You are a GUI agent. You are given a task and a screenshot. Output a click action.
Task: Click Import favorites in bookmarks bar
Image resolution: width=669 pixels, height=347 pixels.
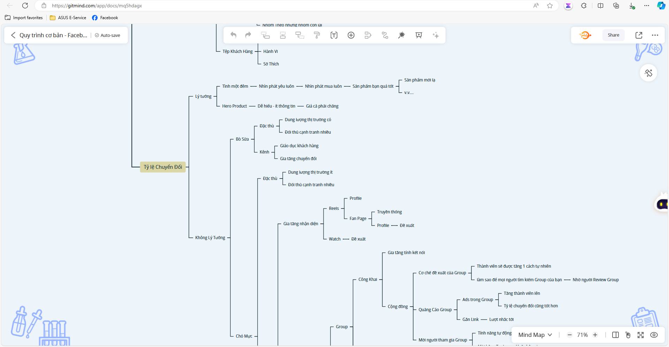[x=24, y=18]
